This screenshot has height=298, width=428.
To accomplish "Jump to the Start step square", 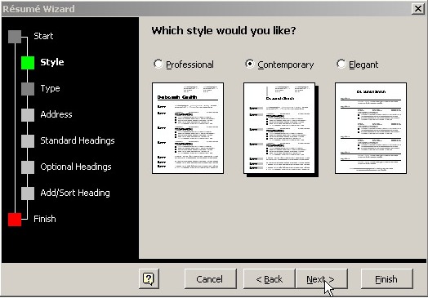I will 15,37.
